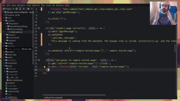This screenshot has height=101, width=180.
Task: Open the Window menu
Action: (x=60, y=5)
